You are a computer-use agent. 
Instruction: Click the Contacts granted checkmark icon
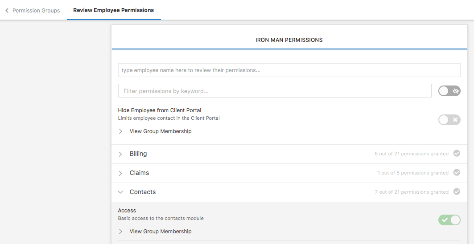pyautogui.click(x=457, y=191)
